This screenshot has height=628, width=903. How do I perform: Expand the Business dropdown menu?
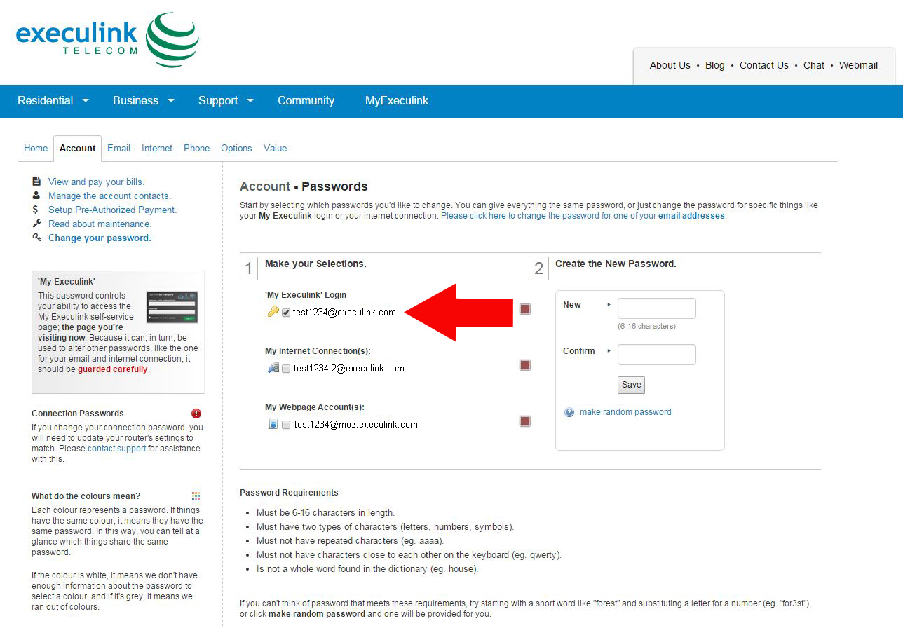[144, 100]
